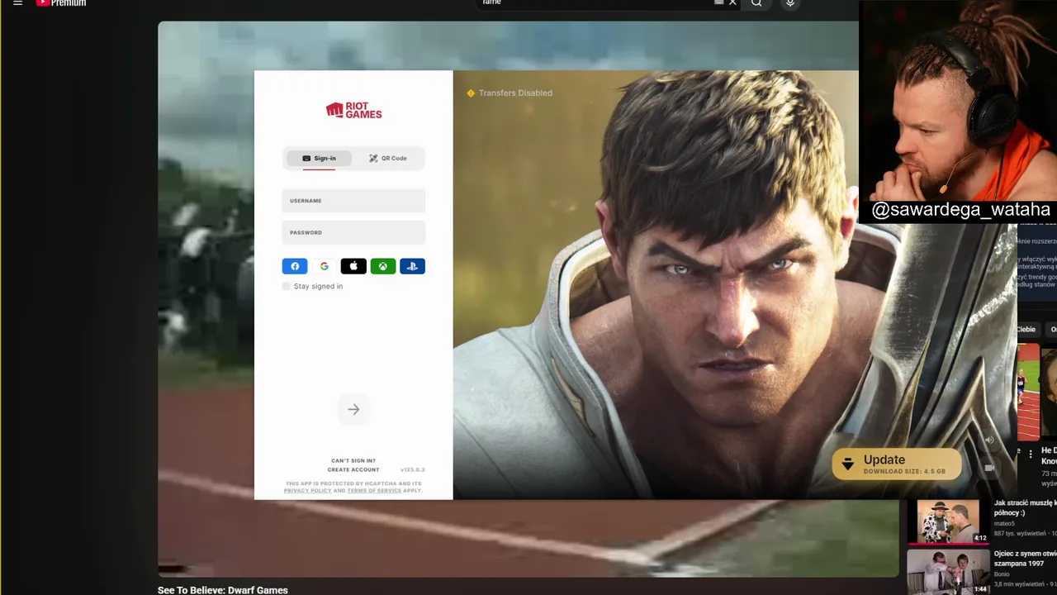This screenshot has height=595, width=1057.
Task: Click the Update download button
Action: click(897, 464)
